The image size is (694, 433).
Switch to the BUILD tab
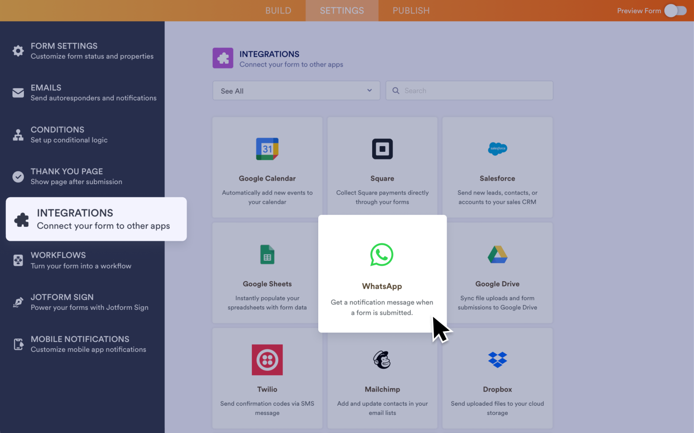coord(278,11)
